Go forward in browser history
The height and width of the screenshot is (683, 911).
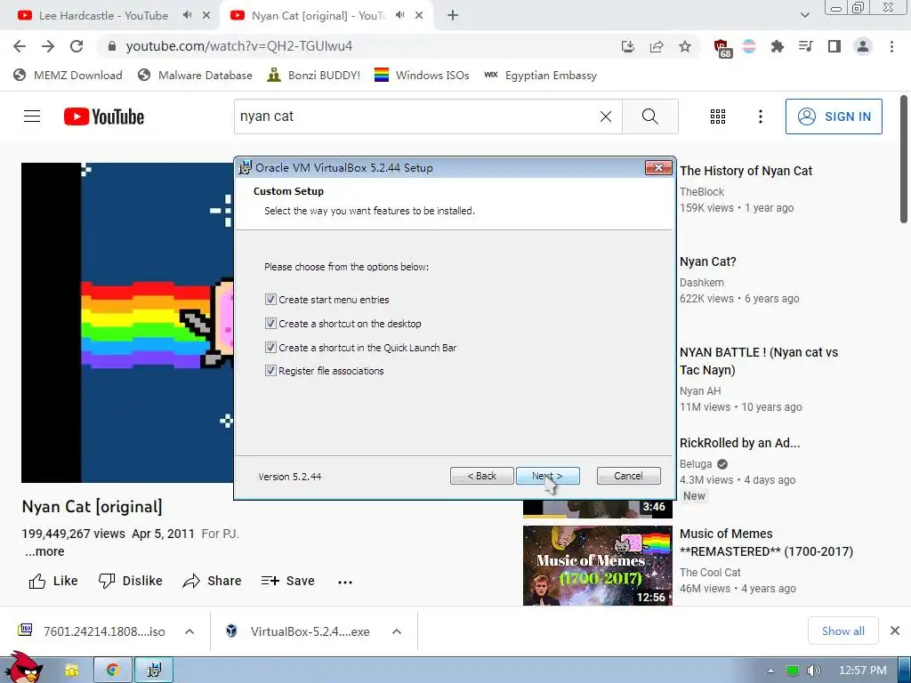click(x=48, y=46)
